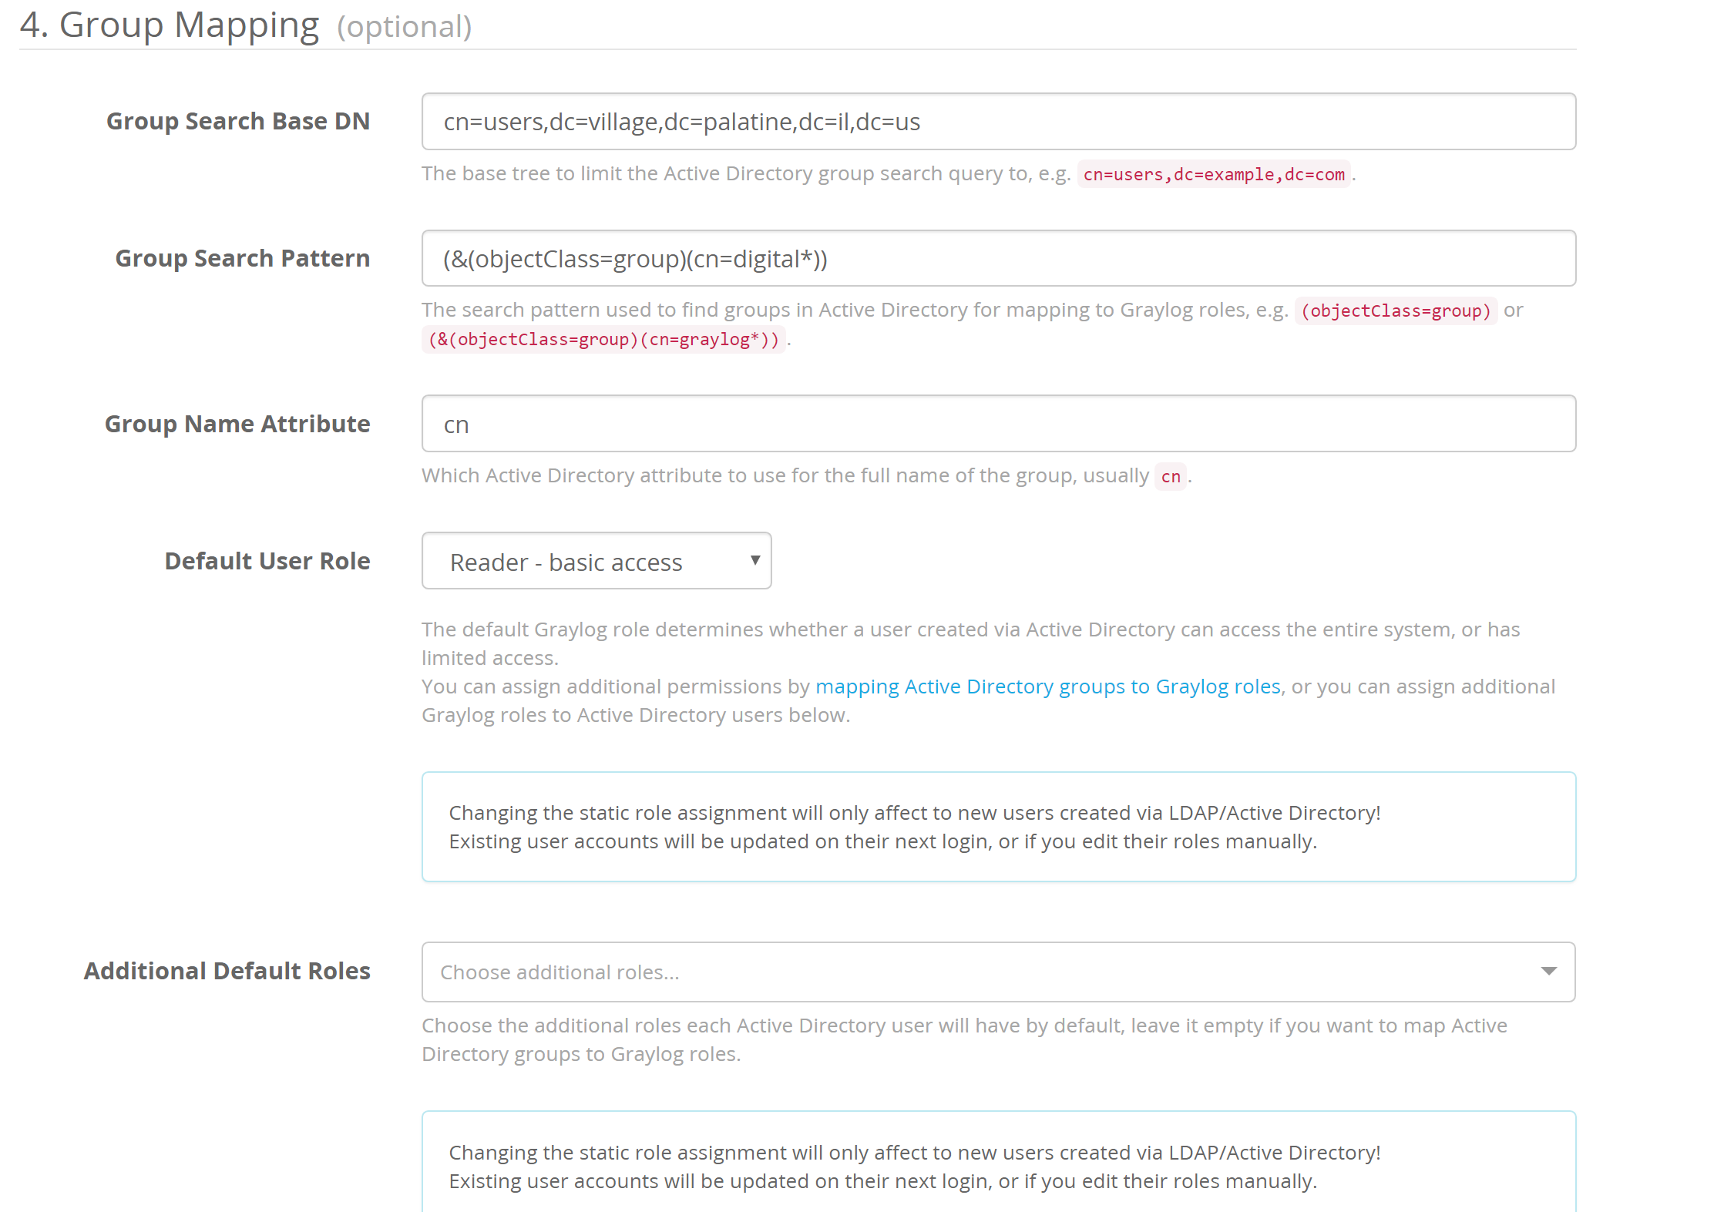This screenshot has width=1724, height=1212.
Task: Click the cn attribute example snippet
Action: 1170,477
